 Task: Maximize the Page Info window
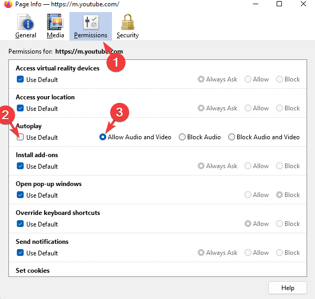pyautogui.click(x=279, y=4)
